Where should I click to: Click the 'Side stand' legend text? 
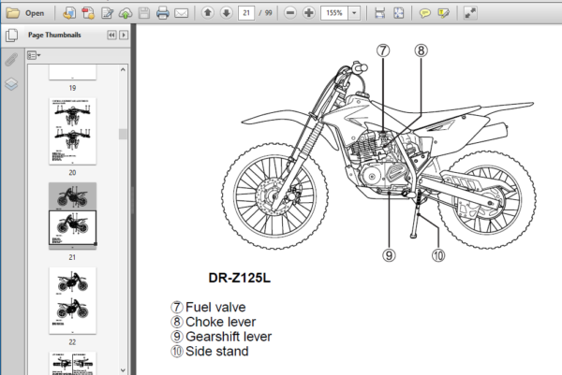coord(217,352)
